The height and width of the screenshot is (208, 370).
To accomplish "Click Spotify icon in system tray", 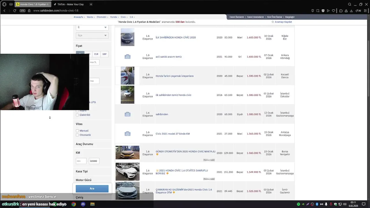I will point(299,204).
